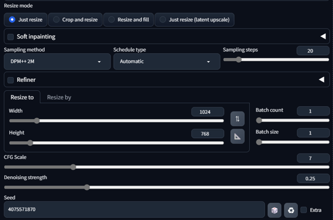The height and width of the screenshot is (220, 333).
Task: Switch to the Resize to tab
Action: click(22, 97)
